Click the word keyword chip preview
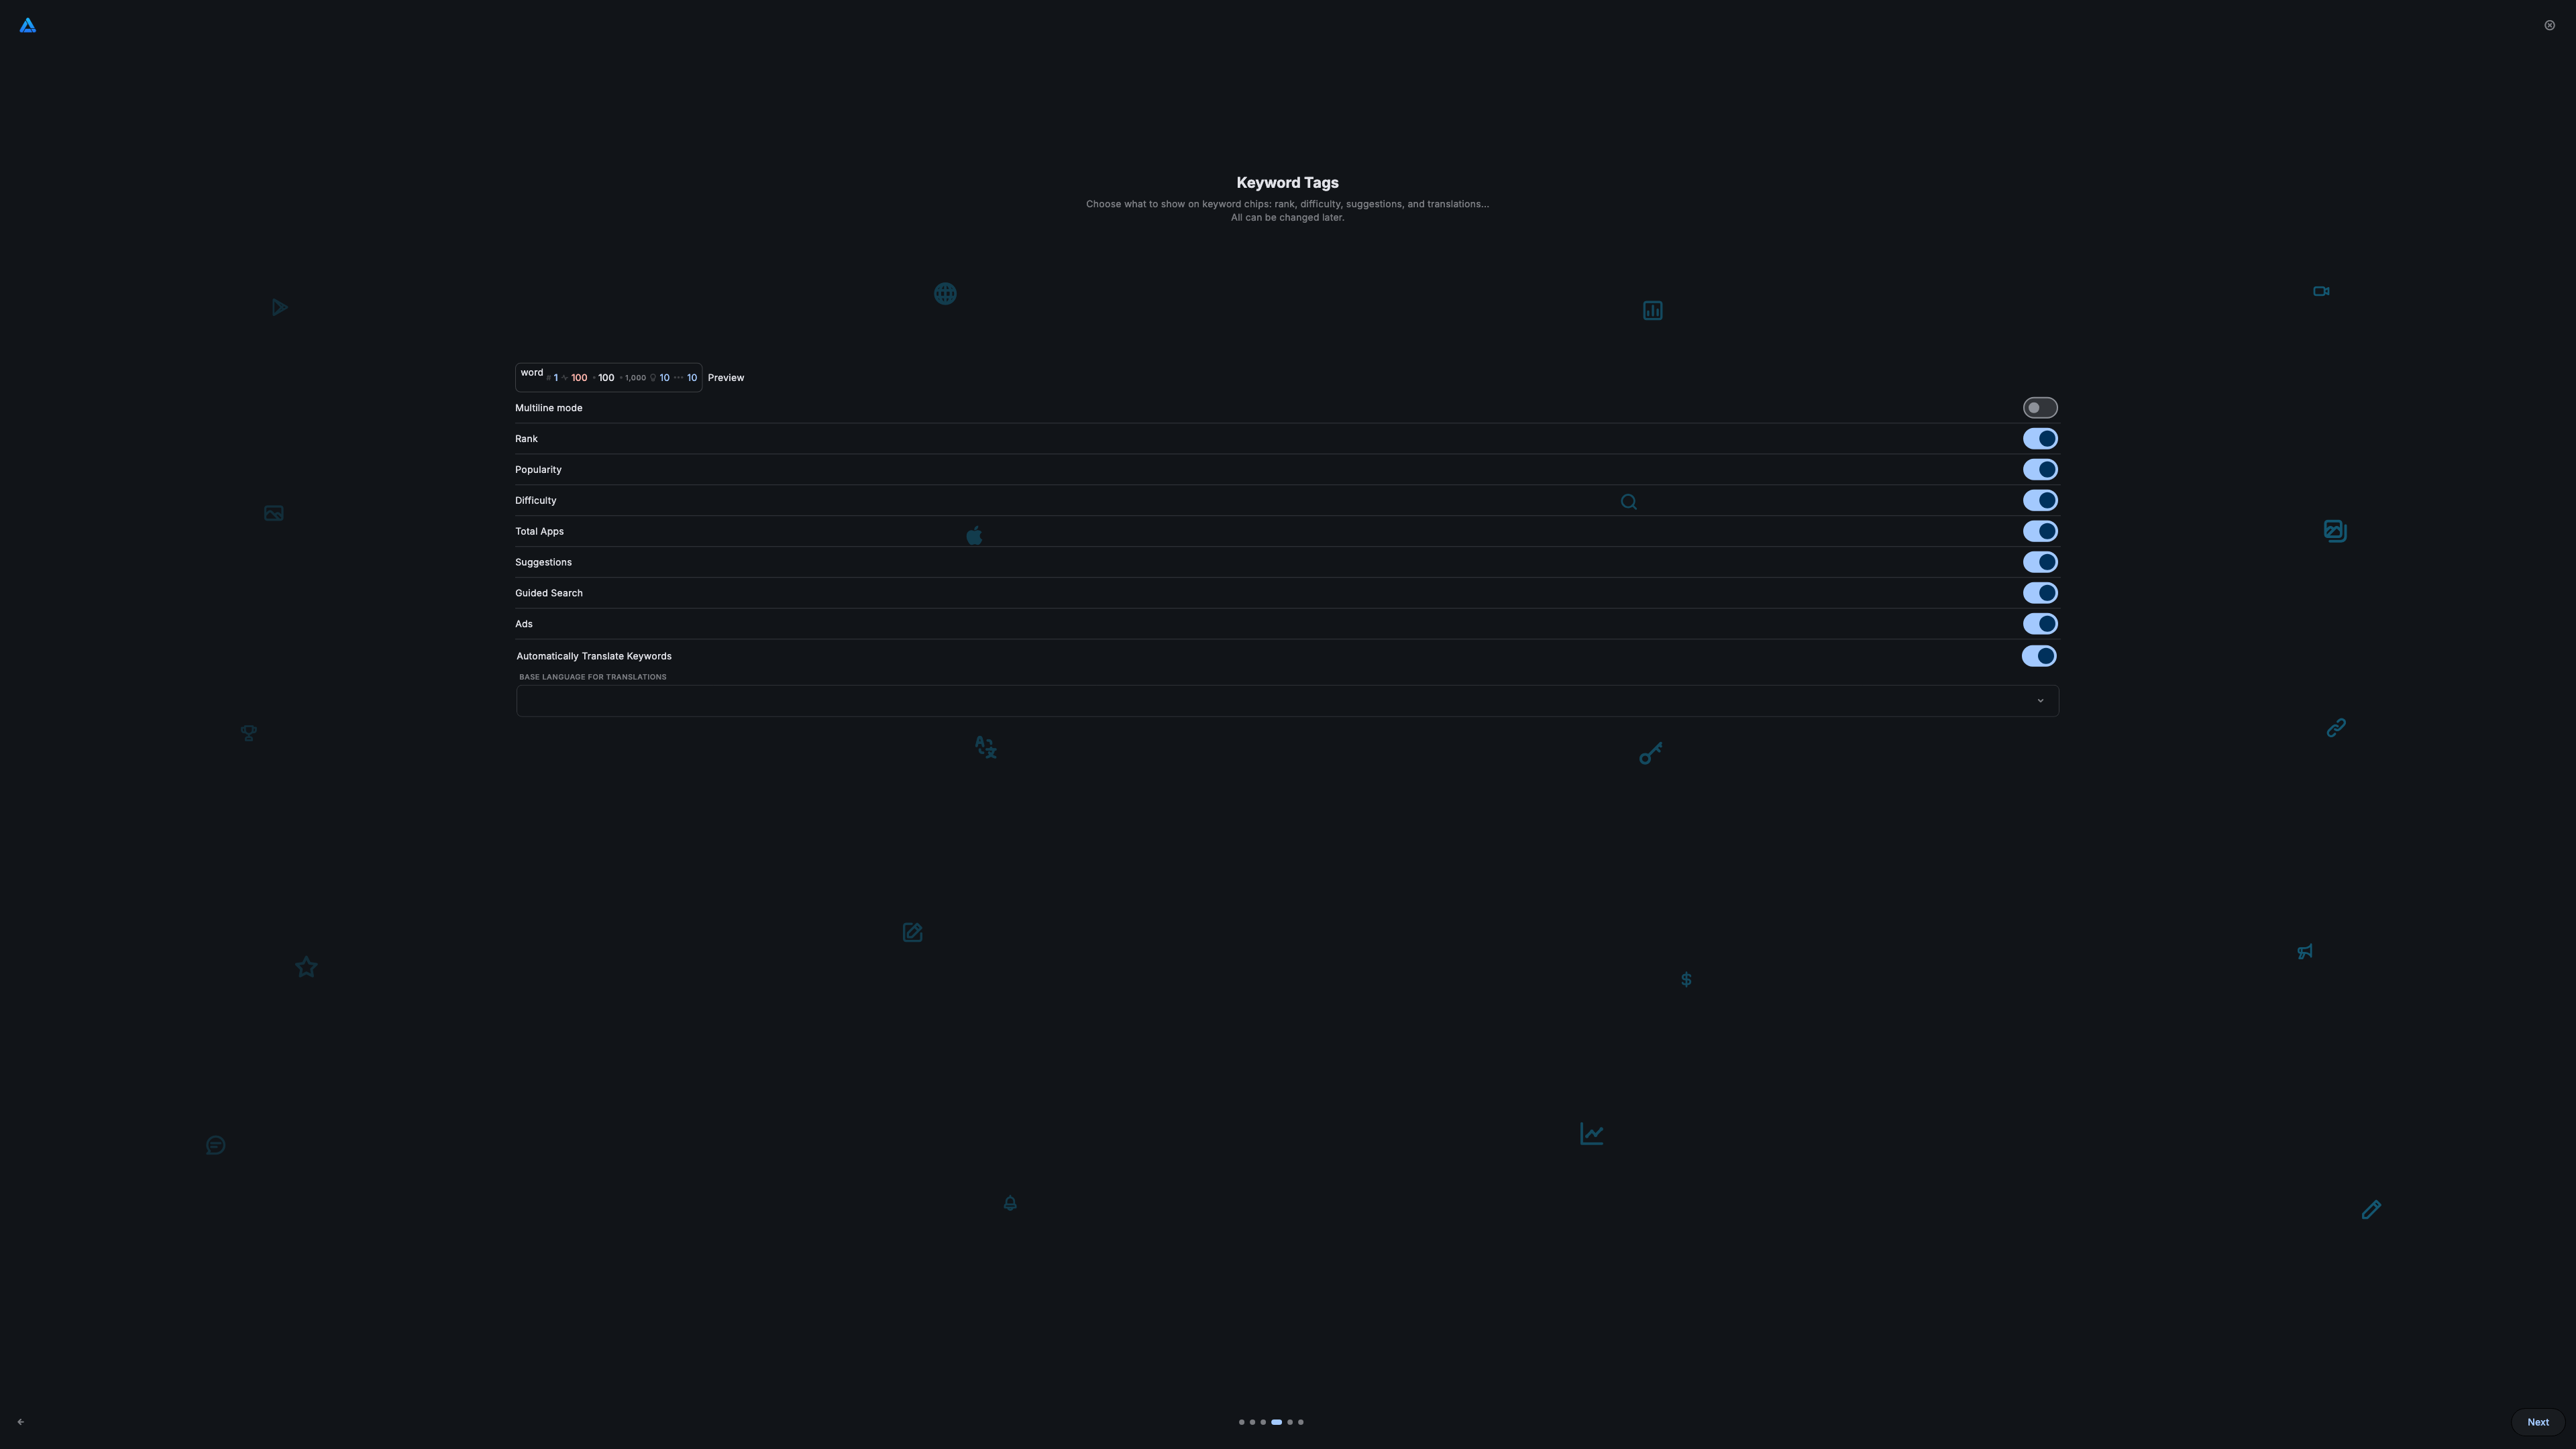The image size is (2576, 1449). (607, 377)
